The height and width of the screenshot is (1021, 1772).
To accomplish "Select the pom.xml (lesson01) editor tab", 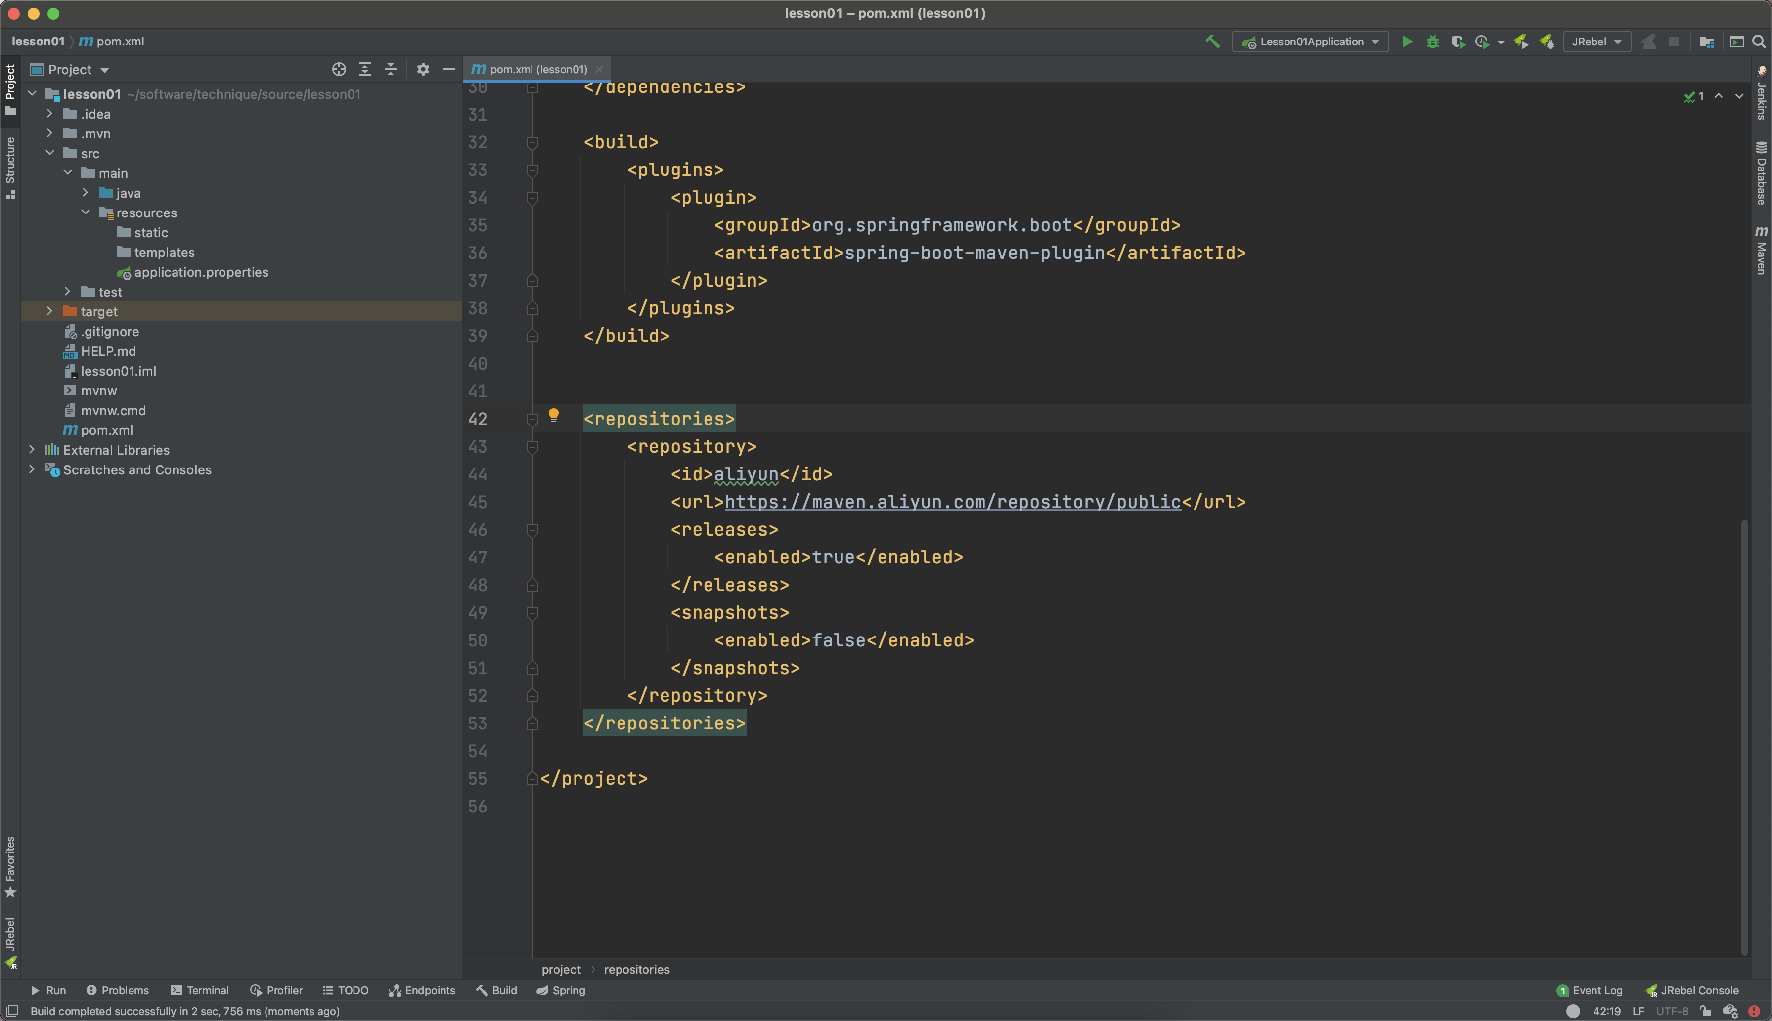I will pos(536,69).
